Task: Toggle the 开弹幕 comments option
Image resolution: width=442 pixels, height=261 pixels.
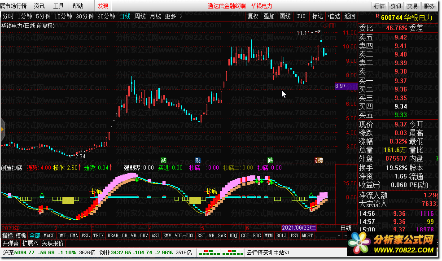Action: coord(10,243)
